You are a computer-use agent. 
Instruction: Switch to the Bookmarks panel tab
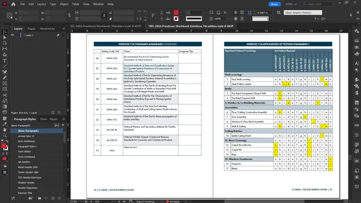click(x=47, y=29)
